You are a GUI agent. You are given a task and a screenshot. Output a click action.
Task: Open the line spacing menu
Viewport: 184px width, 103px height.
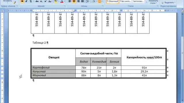88,1
